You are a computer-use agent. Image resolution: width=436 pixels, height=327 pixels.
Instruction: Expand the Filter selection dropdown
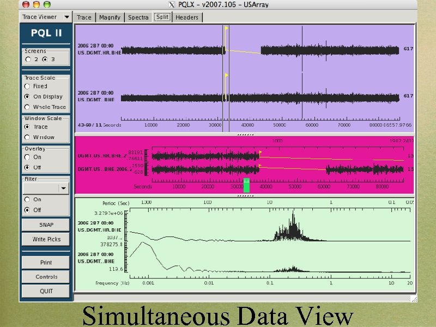click(64, 188)
